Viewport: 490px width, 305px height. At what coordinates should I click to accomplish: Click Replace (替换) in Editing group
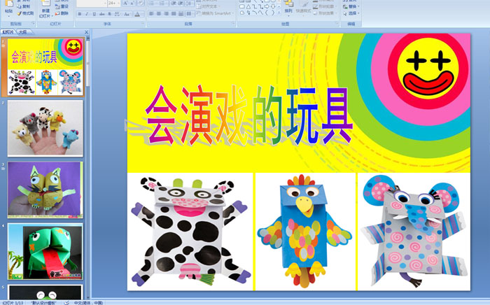click(x=351, y=6)
